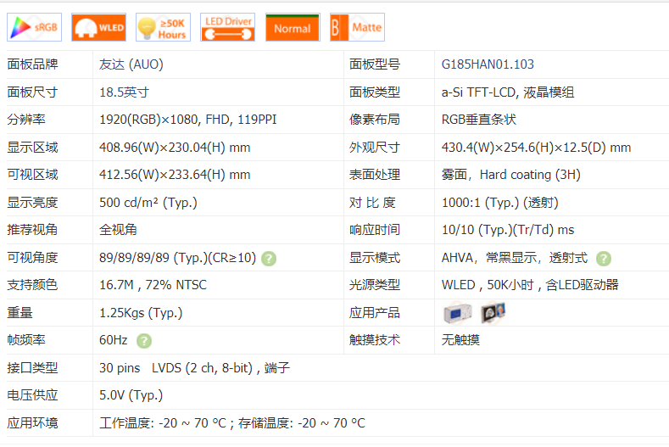The height and width of the screenshot is (447, 669).
Task: Click the panel model G185HAN01.103
Action: (x=488, y=64)
